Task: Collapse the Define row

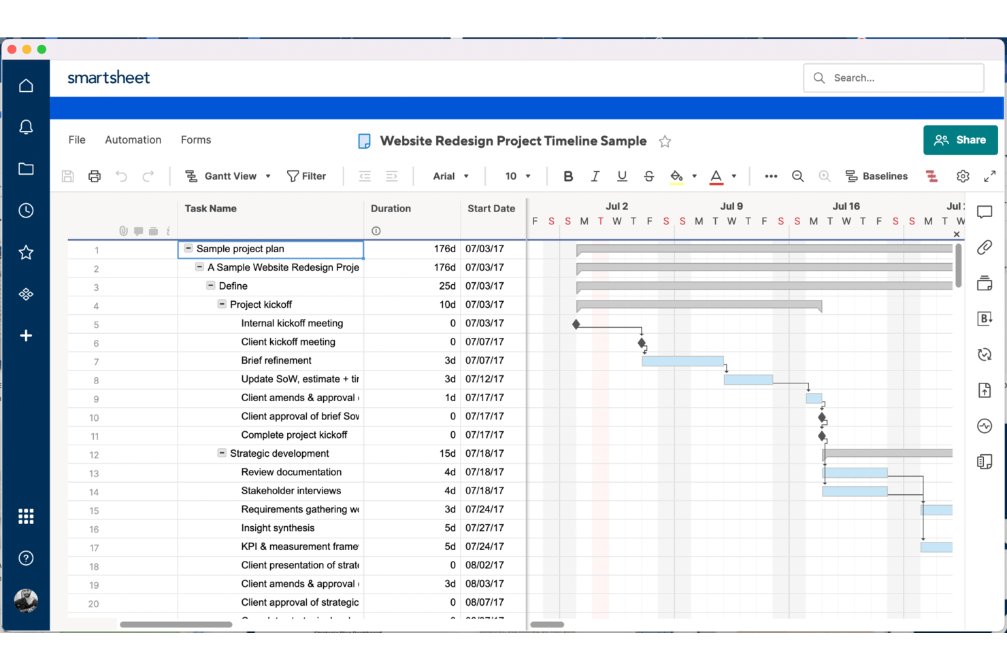Action: [211, 286]
